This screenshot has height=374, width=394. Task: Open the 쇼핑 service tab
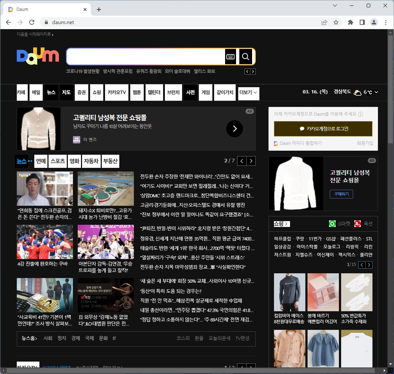96,92
